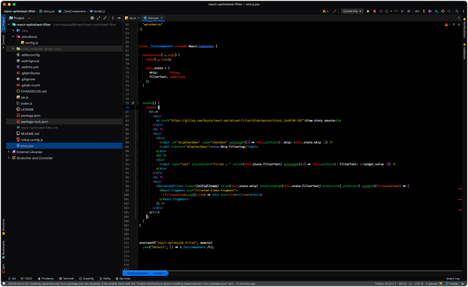Screen dimensions: 468x287
Task: Click Git Rollback icon
Action: tap(449, 11)
